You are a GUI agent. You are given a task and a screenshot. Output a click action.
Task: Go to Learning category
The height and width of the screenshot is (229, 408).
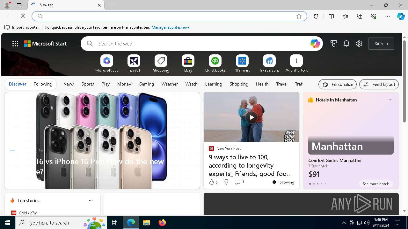214,84
